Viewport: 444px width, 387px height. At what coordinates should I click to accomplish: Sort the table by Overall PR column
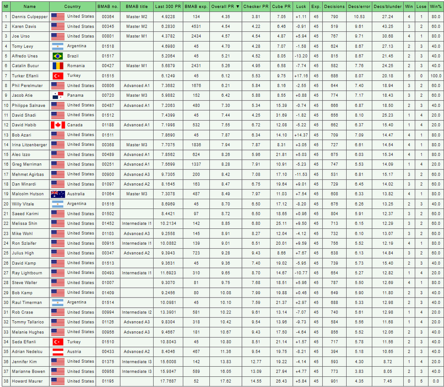coord(225,6)
